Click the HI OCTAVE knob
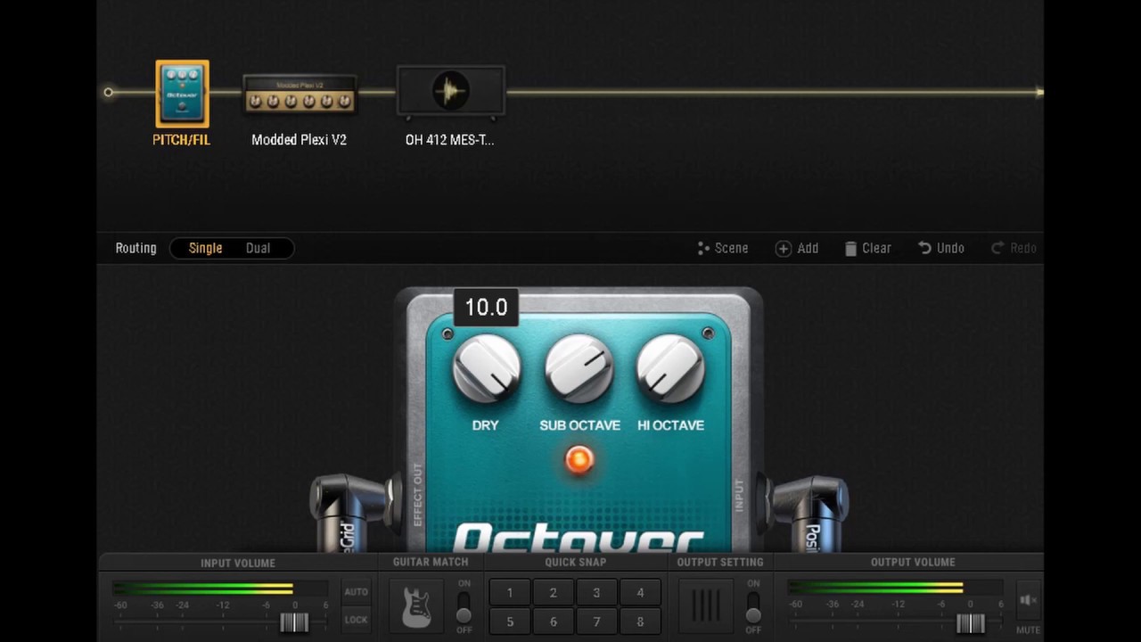 click(670, 368)
